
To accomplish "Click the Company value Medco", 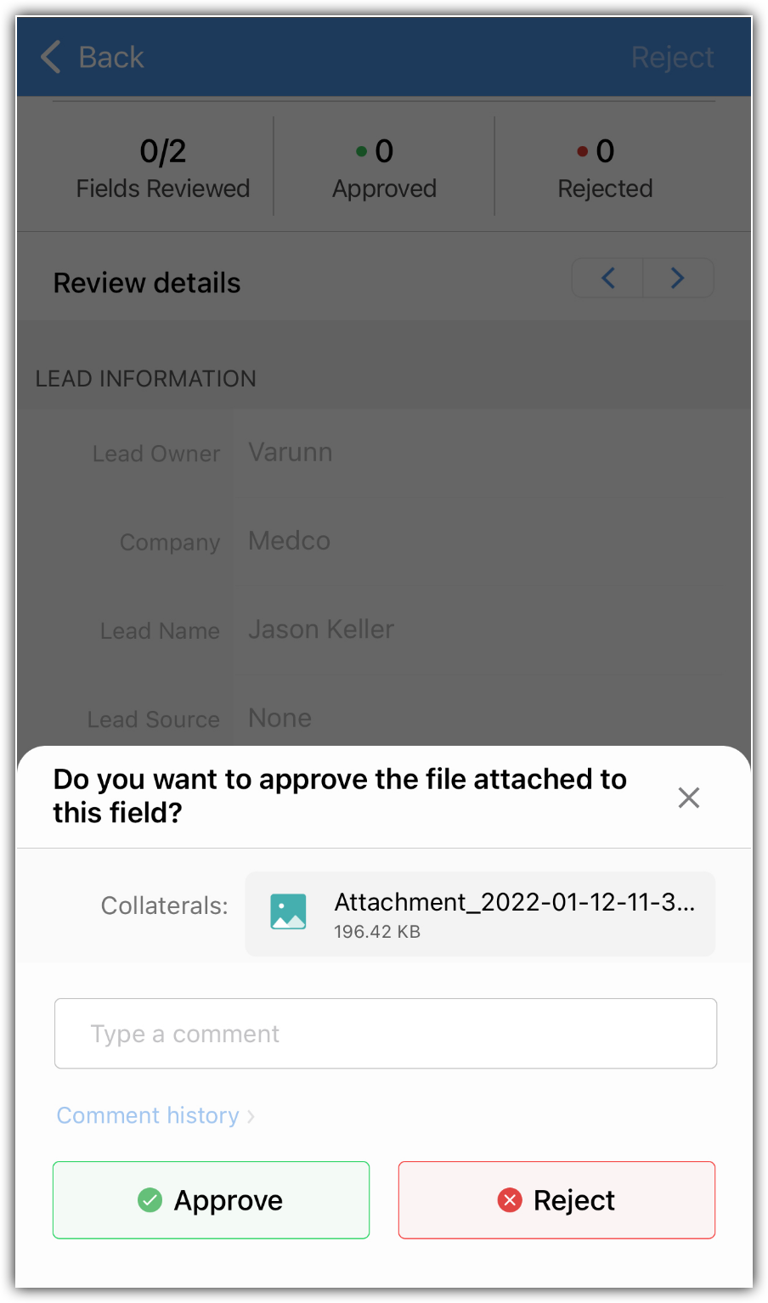I will point(289,541).
